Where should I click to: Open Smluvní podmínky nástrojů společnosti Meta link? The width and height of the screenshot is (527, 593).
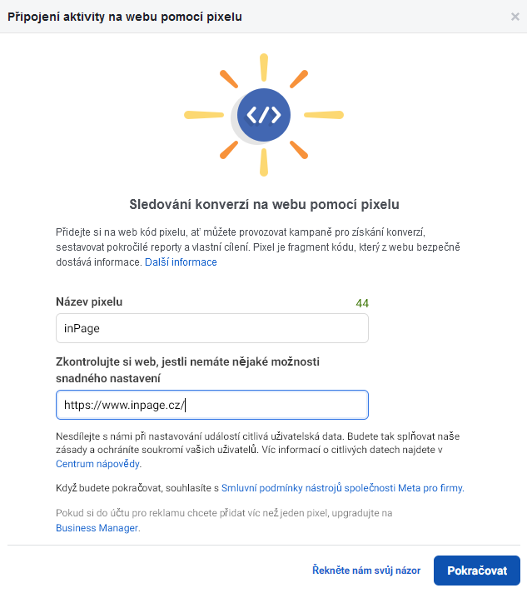(x=342, y=488)
